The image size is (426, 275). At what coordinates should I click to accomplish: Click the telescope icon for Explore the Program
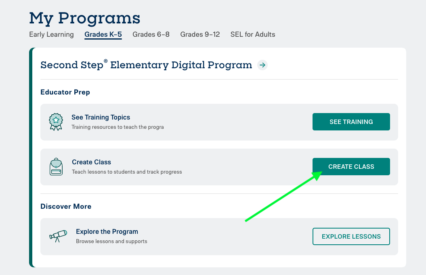tap(58, 236)
